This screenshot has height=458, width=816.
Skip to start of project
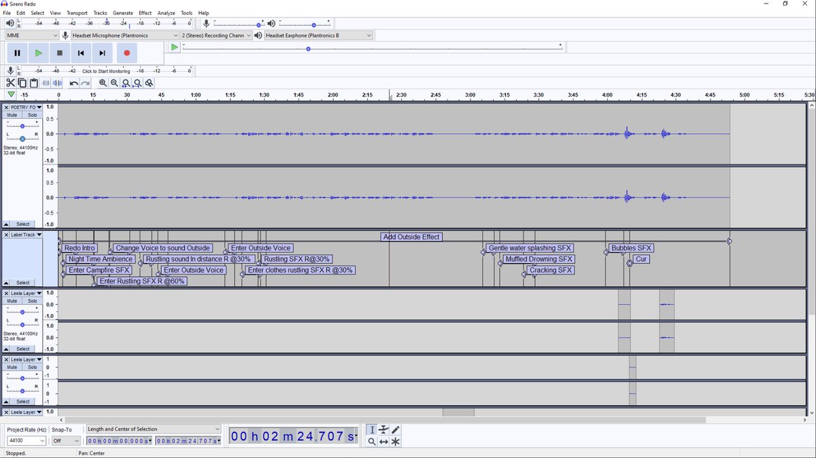[x=81, y=53]
